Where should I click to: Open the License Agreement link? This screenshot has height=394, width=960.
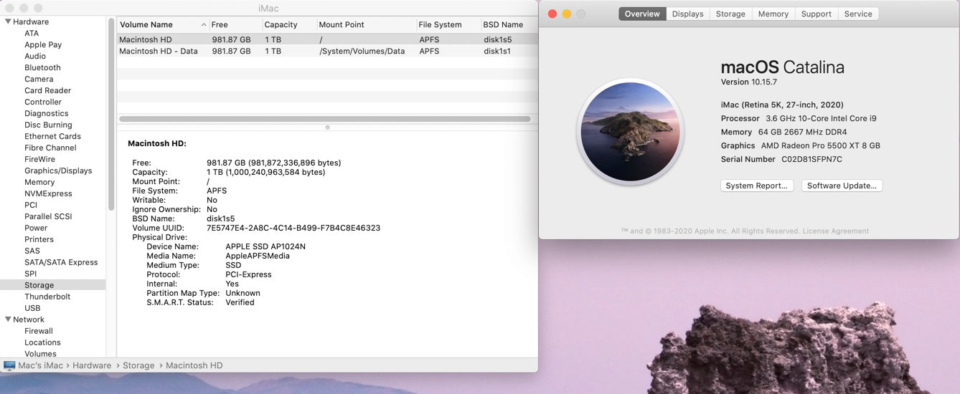pyautogui.click(x=835, y=231)
